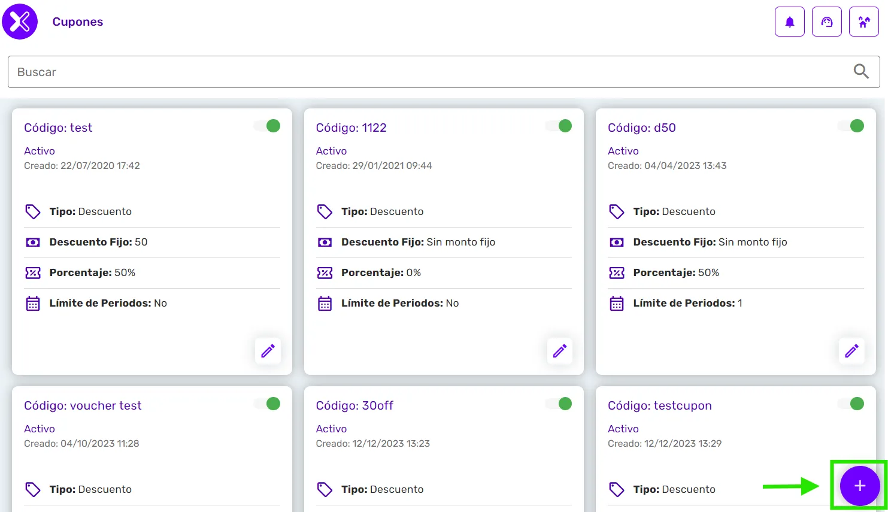Open the support headset icon
This screenshot has height=512, width=888.
(x=826, y=22)
